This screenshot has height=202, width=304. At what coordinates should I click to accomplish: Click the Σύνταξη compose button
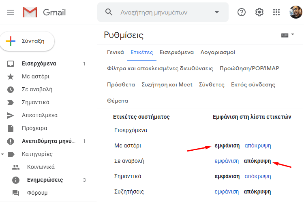tap(27, 41)
